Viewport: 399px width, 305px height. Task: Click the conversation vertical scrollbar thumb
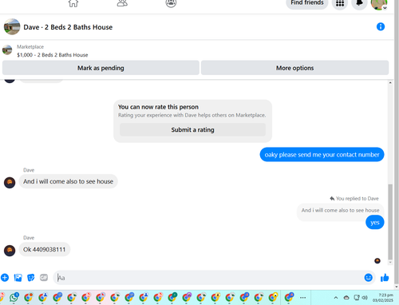390,221
